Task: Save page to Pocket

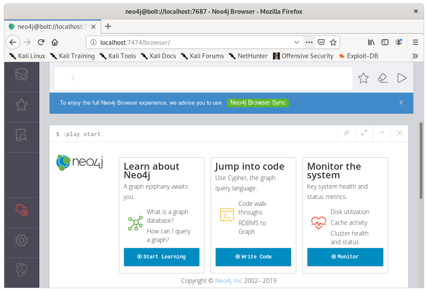Action: [x=321, y=42]
